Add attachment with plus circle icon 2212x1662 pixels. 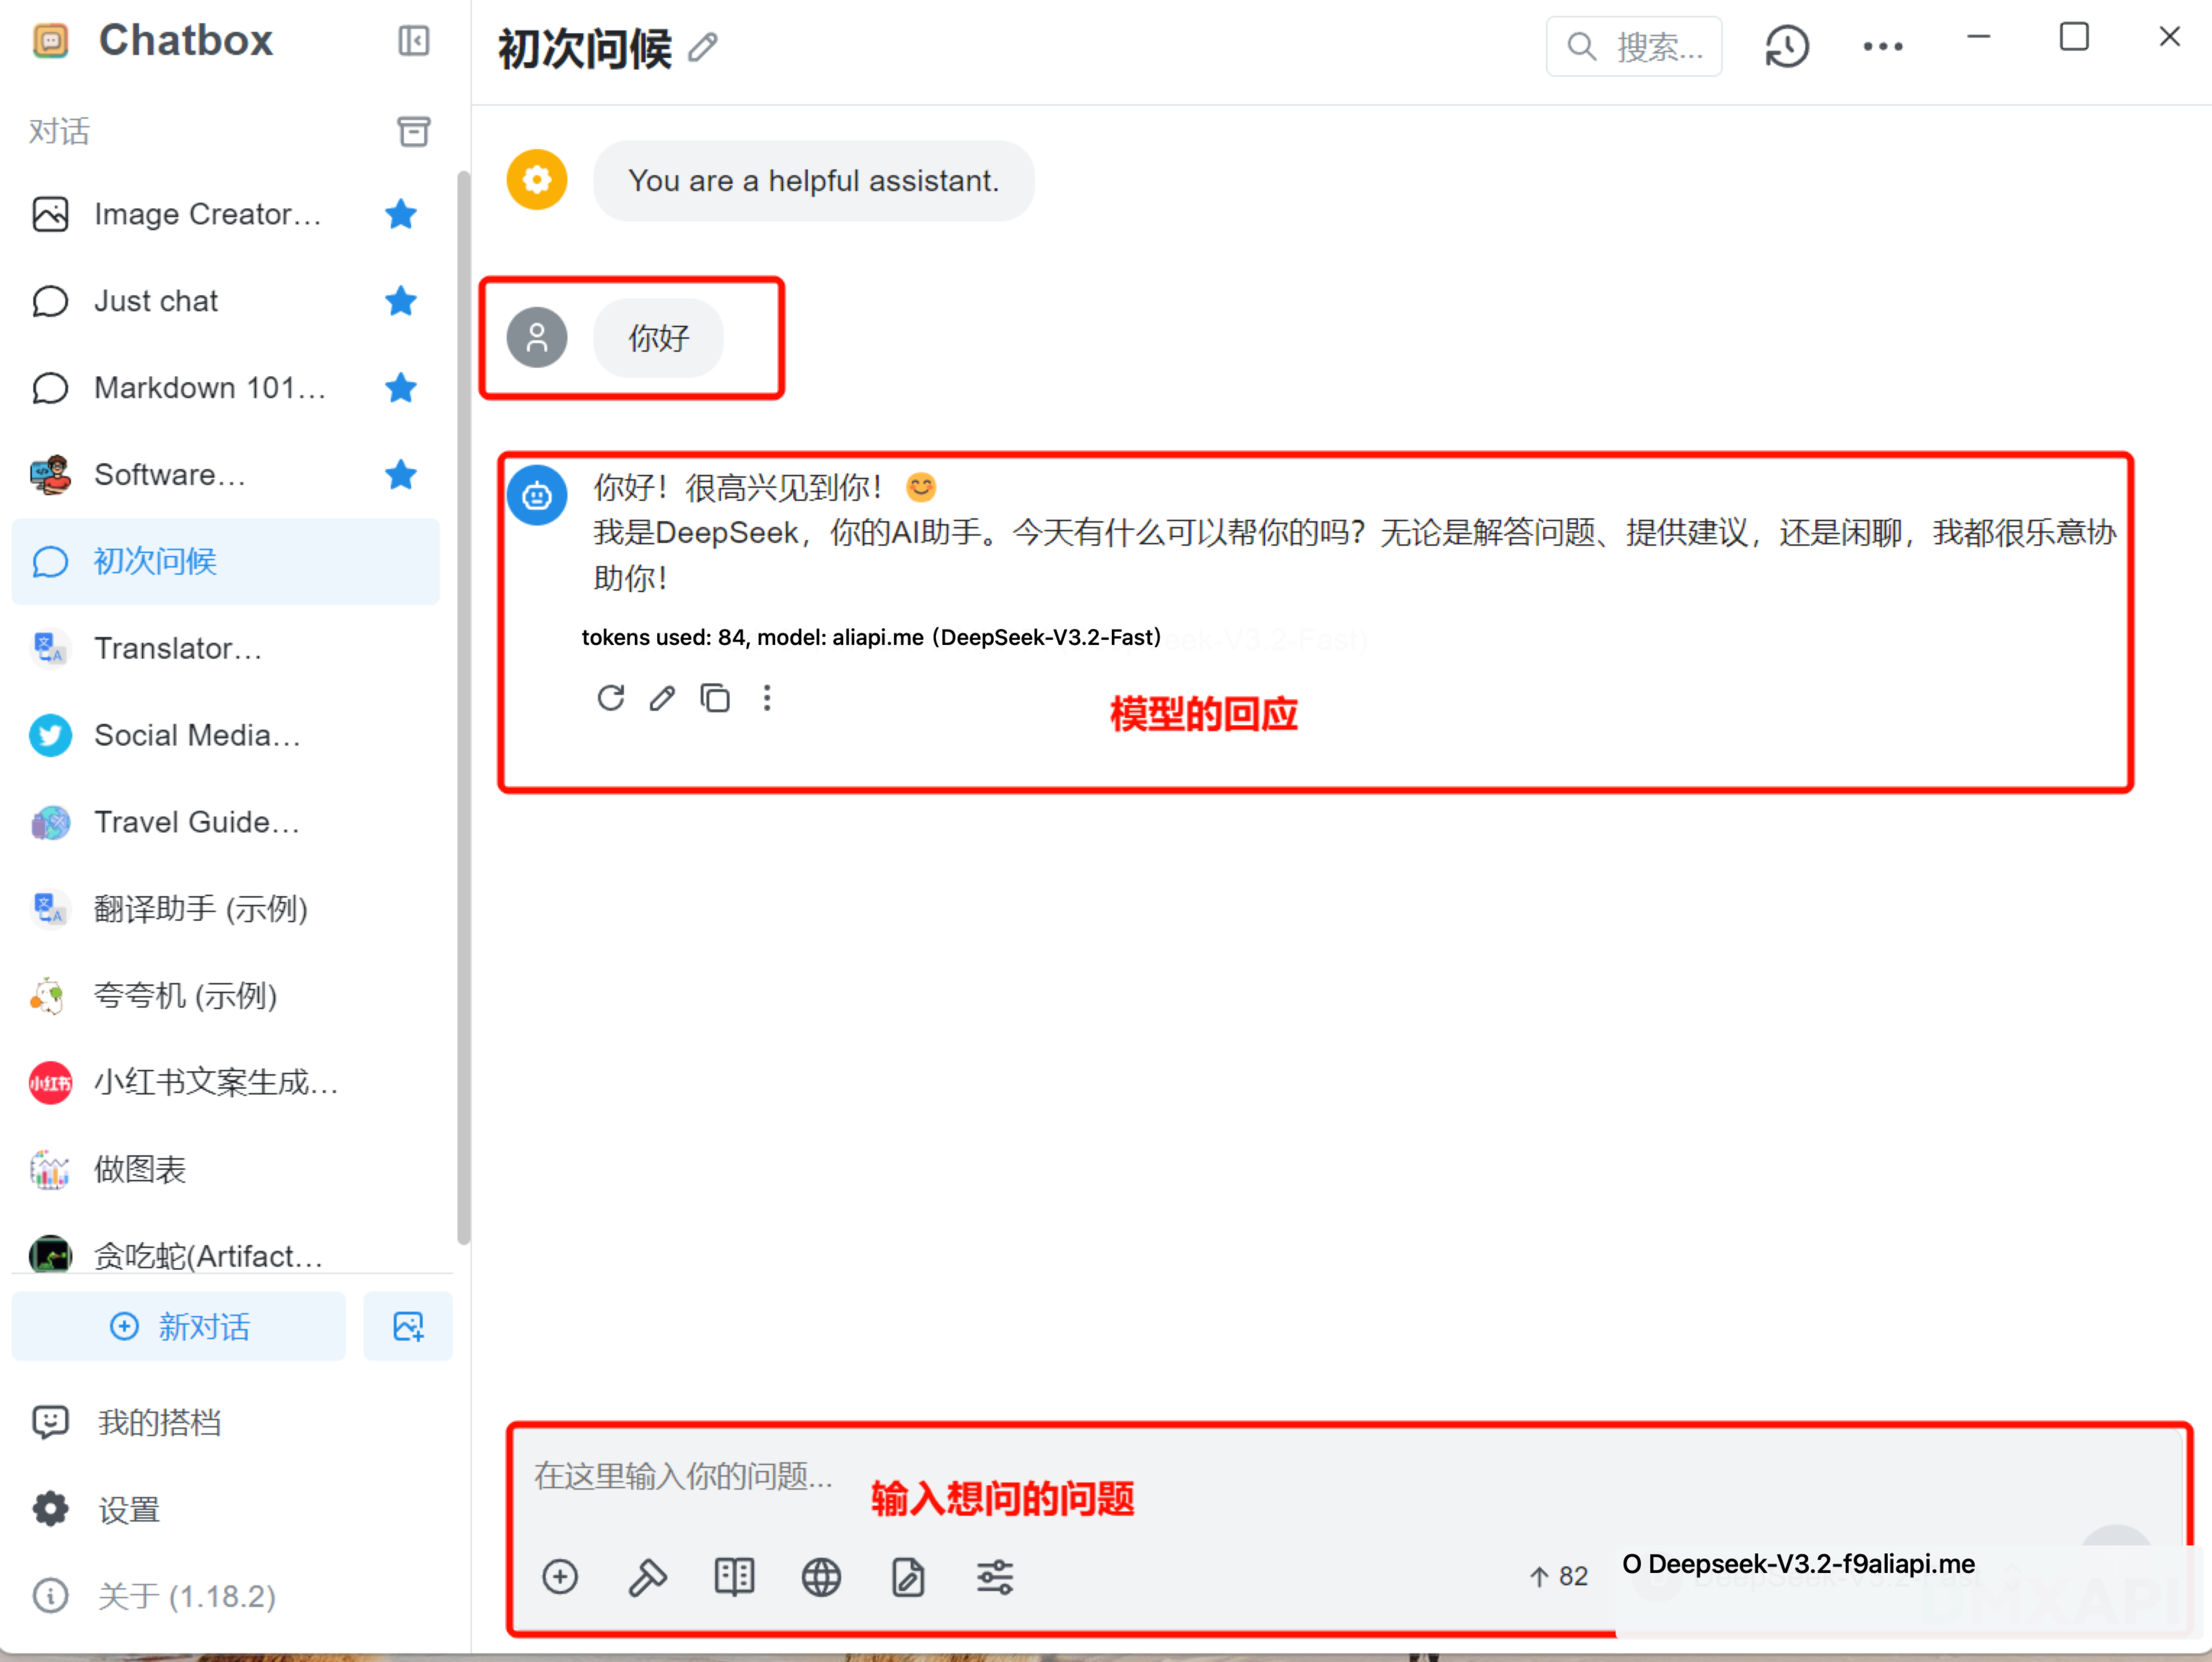click(560, 1577)
